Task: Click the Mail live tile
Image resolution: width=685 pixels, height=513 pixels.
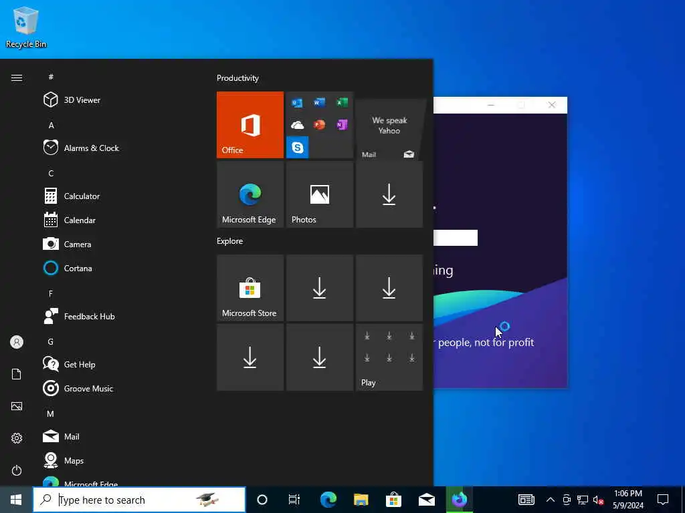Action: tap(389, 129)
